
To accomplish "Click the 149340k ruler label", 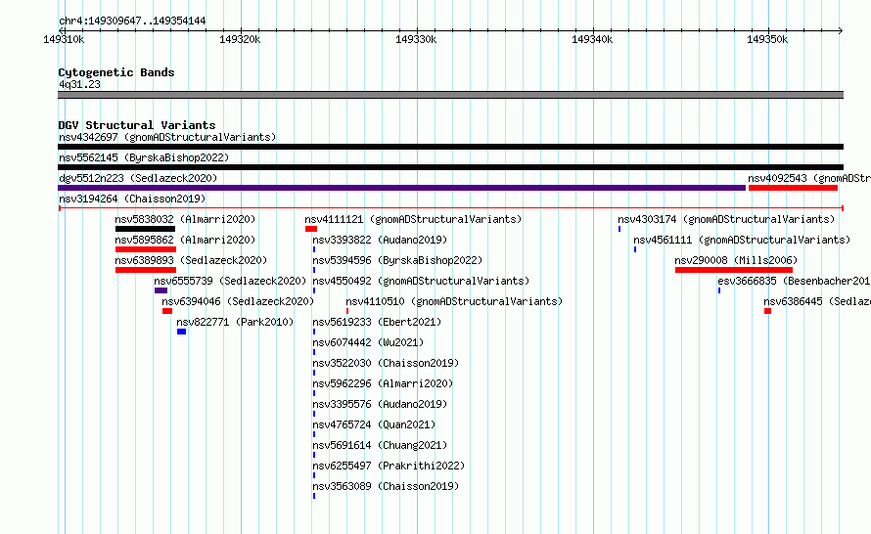I will tap(592, 39).
